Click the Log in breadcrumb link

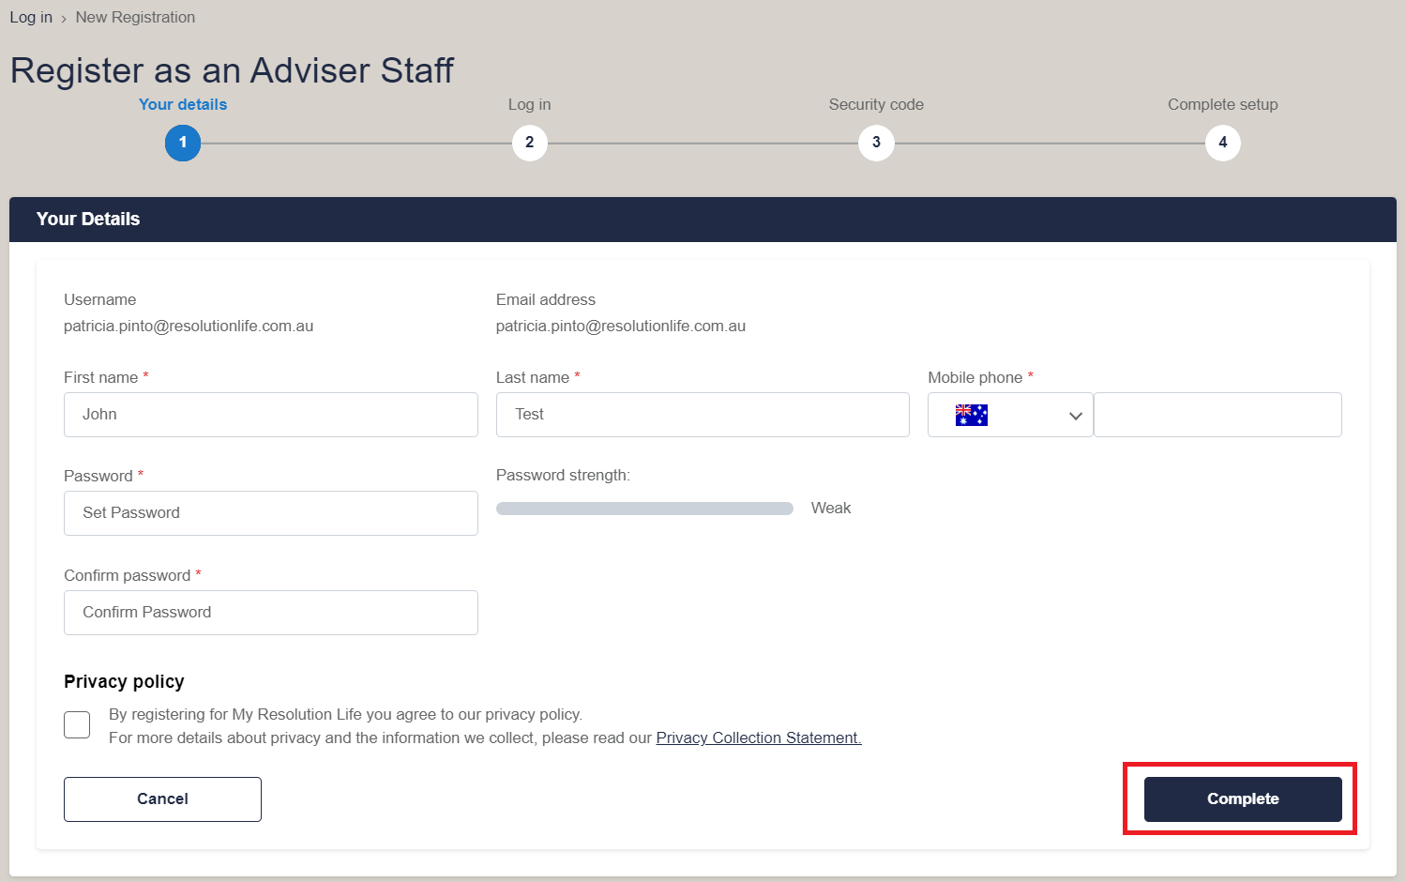(x=31, y=17)
